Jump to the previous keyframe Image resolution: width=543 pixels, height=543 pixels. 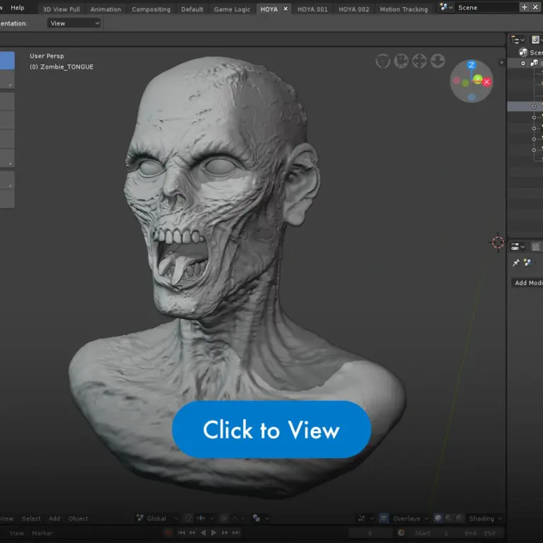(192, 532)
